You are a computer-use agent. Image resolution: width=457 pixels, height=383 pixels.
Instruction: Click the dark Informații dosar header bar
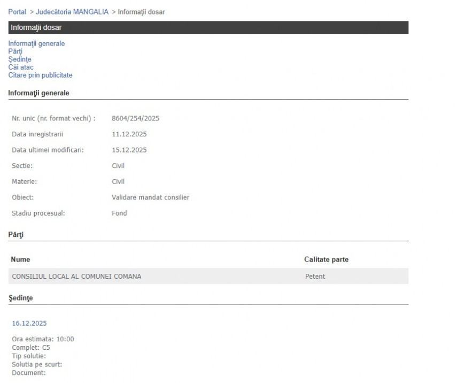(x=208, y=28)
